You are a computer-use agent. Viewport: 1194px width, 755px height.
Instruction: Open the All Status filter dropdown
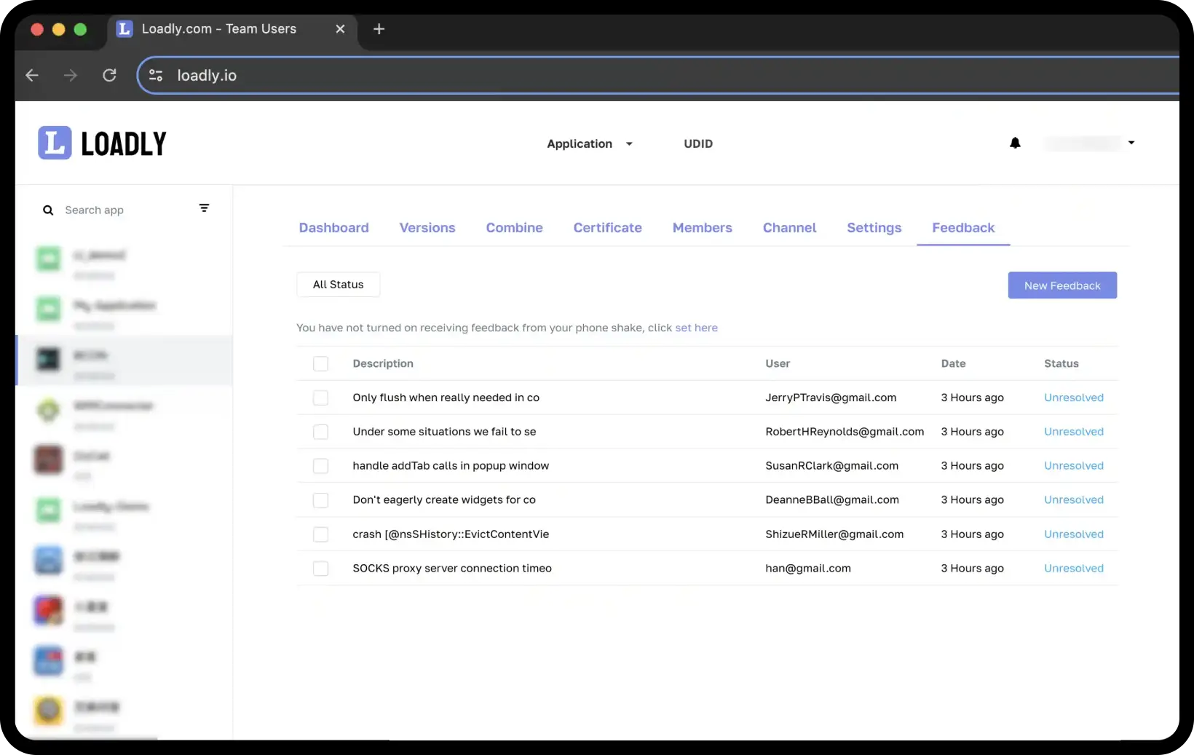[x=338, y=285]
